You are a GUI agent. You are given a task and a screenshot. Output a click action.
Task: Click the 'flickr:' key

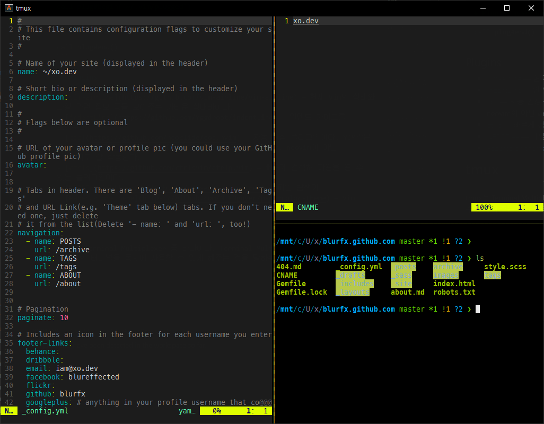[x=41, y=385]
